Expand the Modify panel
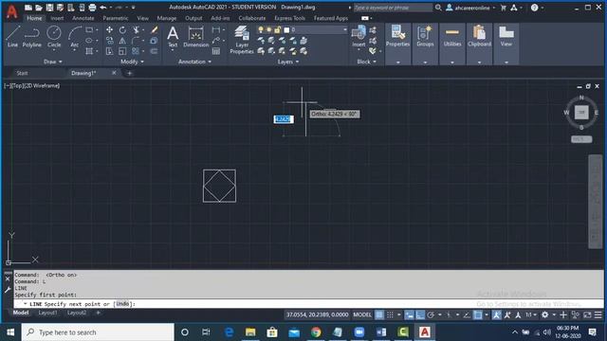Image resolution: width=607 pixels, height=341 pixels. pyautogui.click(x=133, y=62)
